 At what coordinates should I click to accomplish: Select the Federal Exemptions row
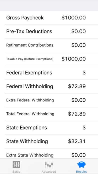pyautogui.click(x=49, y=73)
